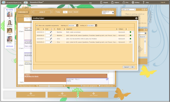Click zoom out magnifier below calendar

point(37,86)
